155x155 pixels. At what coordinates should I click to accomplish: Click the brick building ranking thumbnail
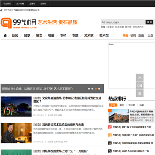119,116
